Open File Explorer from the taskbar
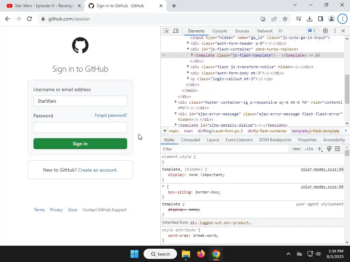 186,254
